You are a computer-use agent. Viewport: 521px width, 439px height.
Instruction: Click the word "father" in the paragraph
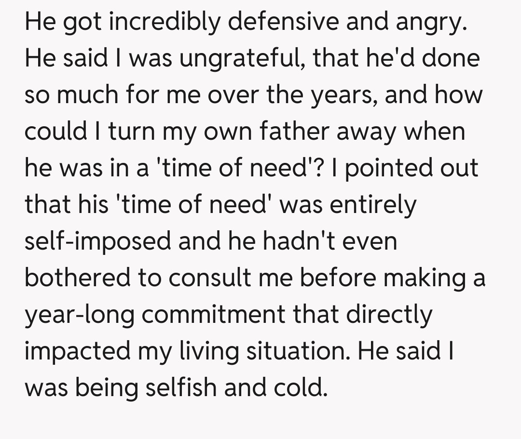pyautogui.click(x=289, y=132)
